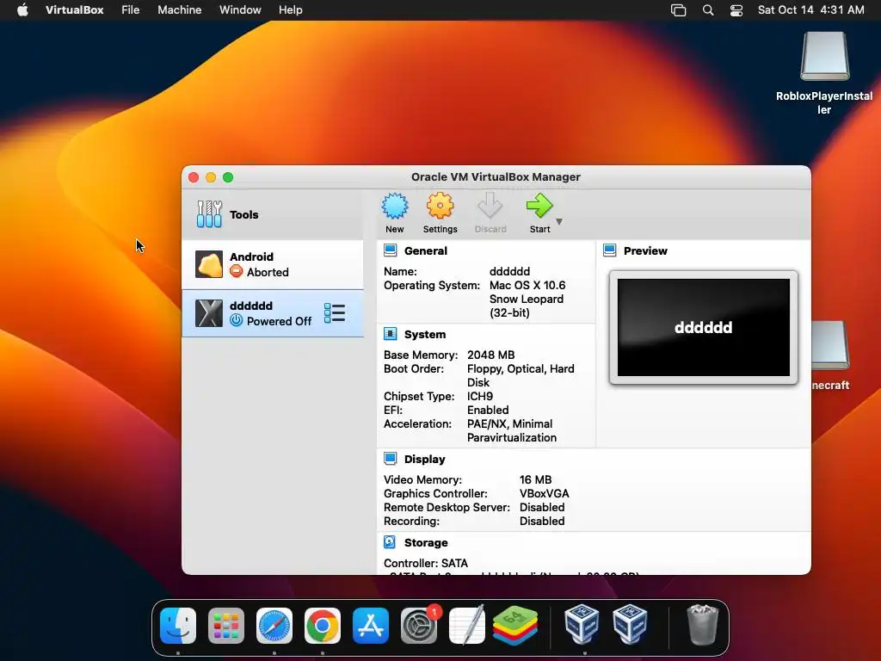Open the System section header
The width and height of the screenshot is (881, 661).
point(425,335)
